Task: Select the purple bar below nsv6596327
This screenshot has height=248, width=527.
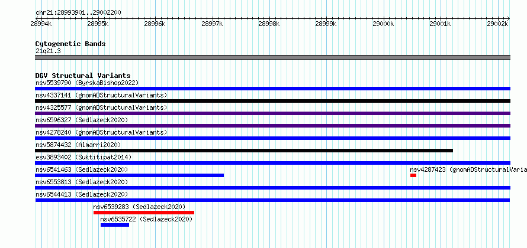Action: [272, 126]
